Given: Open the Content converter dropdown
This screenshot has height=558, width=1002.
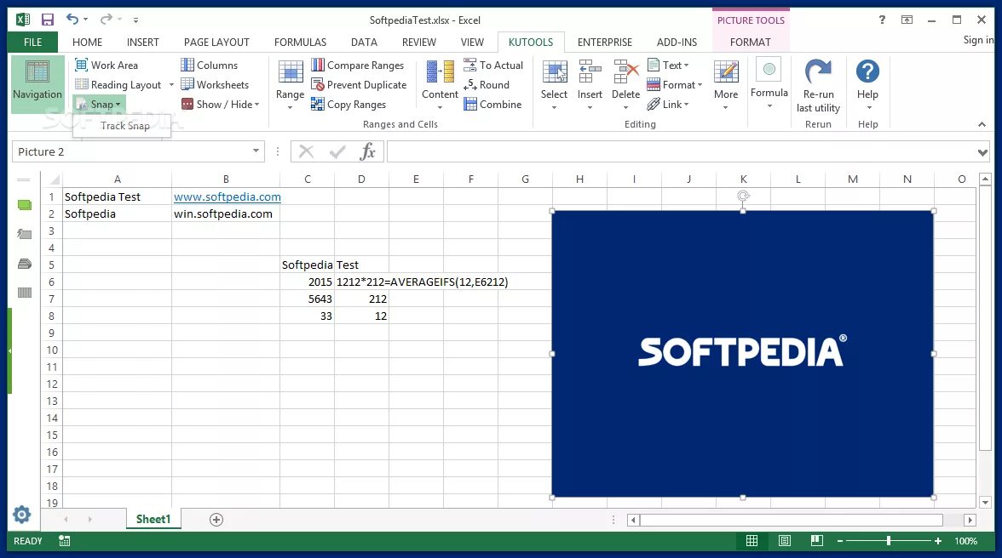Looking at the screenshot, I should coord(440,85).
